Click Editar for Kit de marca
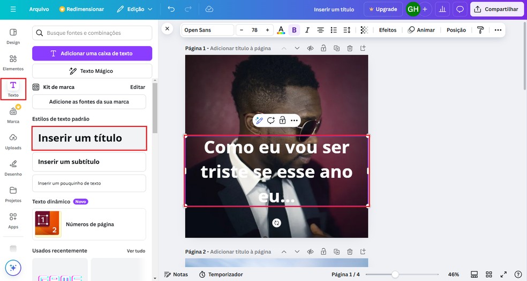The height and width of the screenshot is (281, 527). point(138,87)
